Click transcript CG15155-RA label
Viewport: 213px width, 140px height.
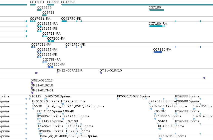(47, 24)
